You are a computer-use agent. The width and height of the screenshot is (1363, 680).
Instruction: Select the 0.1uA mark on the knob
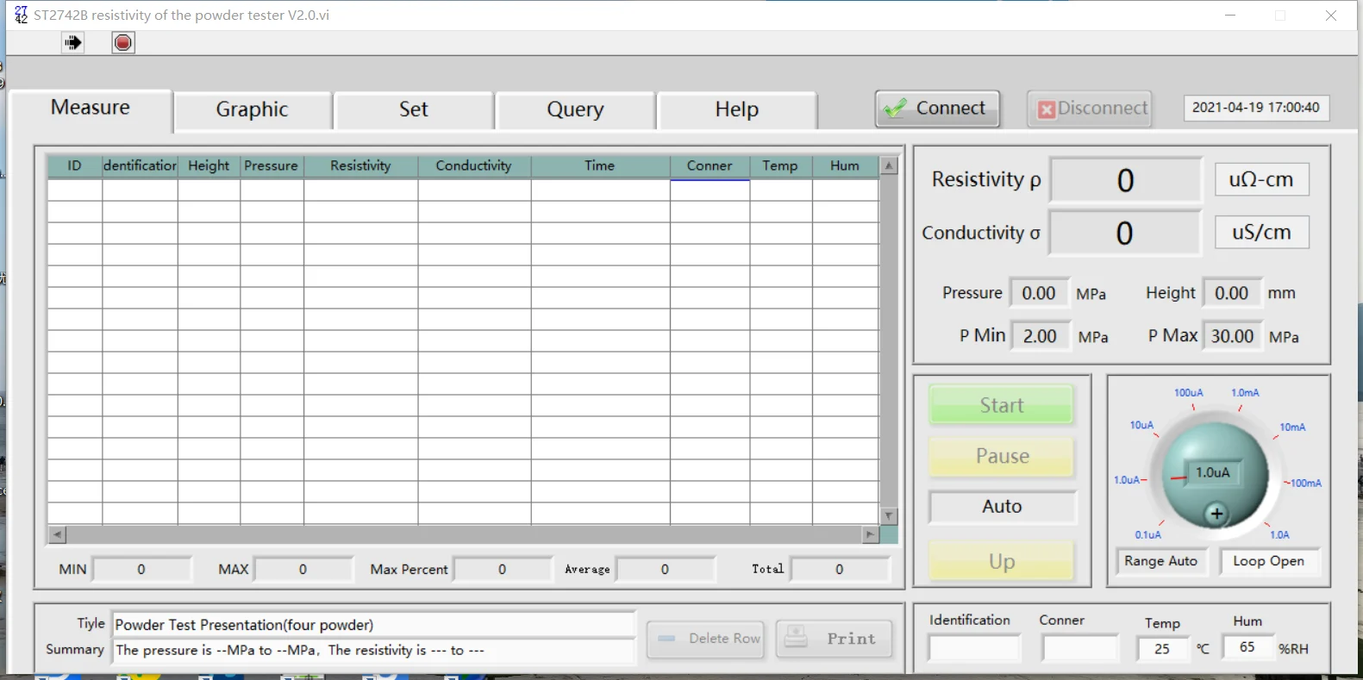(1147, 535)
